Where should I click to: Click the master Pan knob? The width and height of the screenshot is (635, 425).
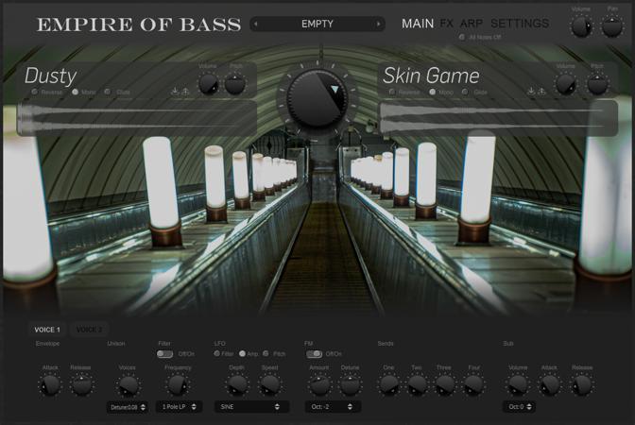[x=612, y=25]
